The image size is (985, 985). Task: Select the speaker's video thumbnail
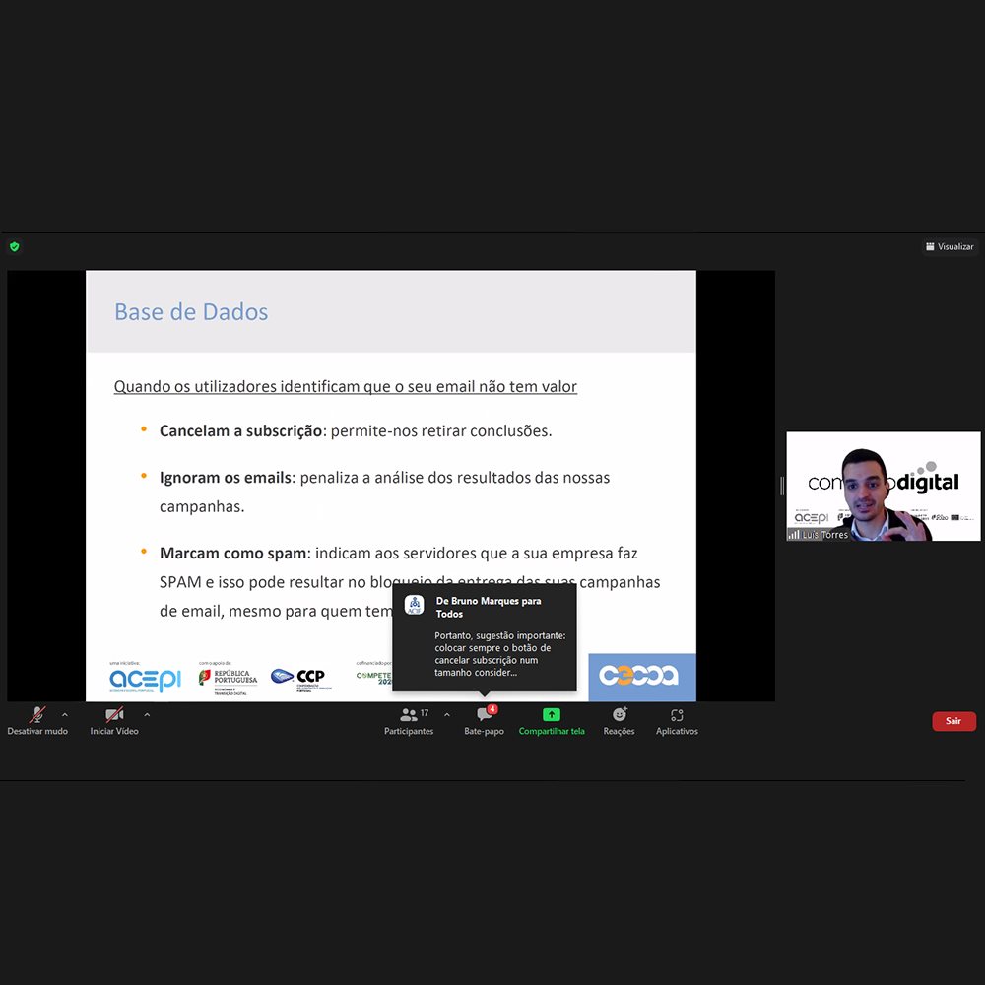click(883, 485)
